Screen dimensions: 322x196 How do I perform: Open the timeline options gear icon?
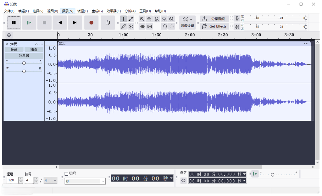click(9, 35)
